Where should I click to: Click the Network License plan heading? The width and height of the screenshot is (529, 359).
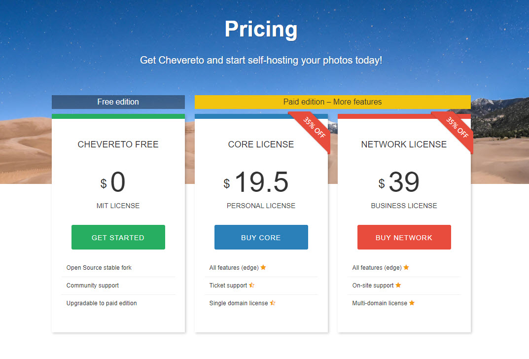point(404,144)
